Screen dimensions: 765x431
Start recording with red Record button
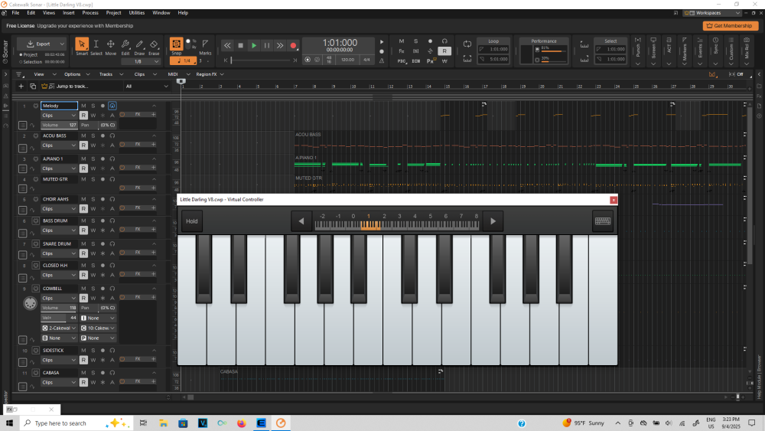(x=293, y=45)
